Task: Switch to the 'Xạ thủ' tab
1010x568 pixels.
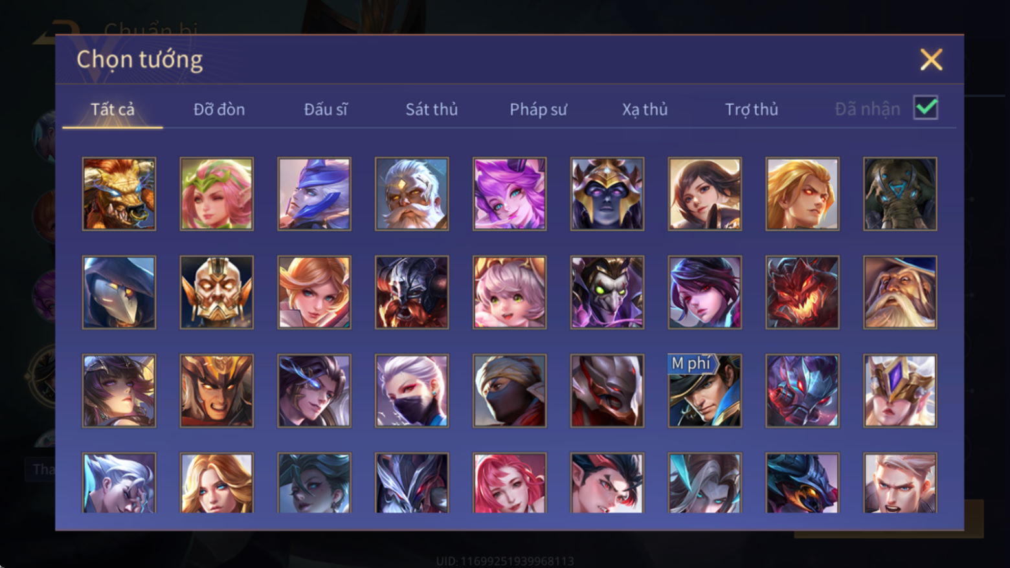Action: [645, 109]
